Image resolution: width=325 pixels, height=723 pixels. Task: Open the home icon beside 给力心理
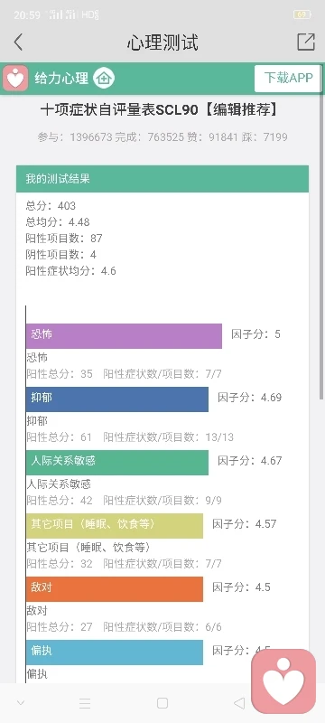(104, 78)
